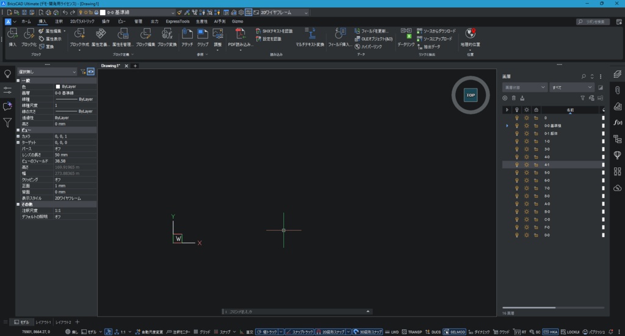
Task: Click the Undo arrow in the quick access toolbar
Action: (65, 12)
